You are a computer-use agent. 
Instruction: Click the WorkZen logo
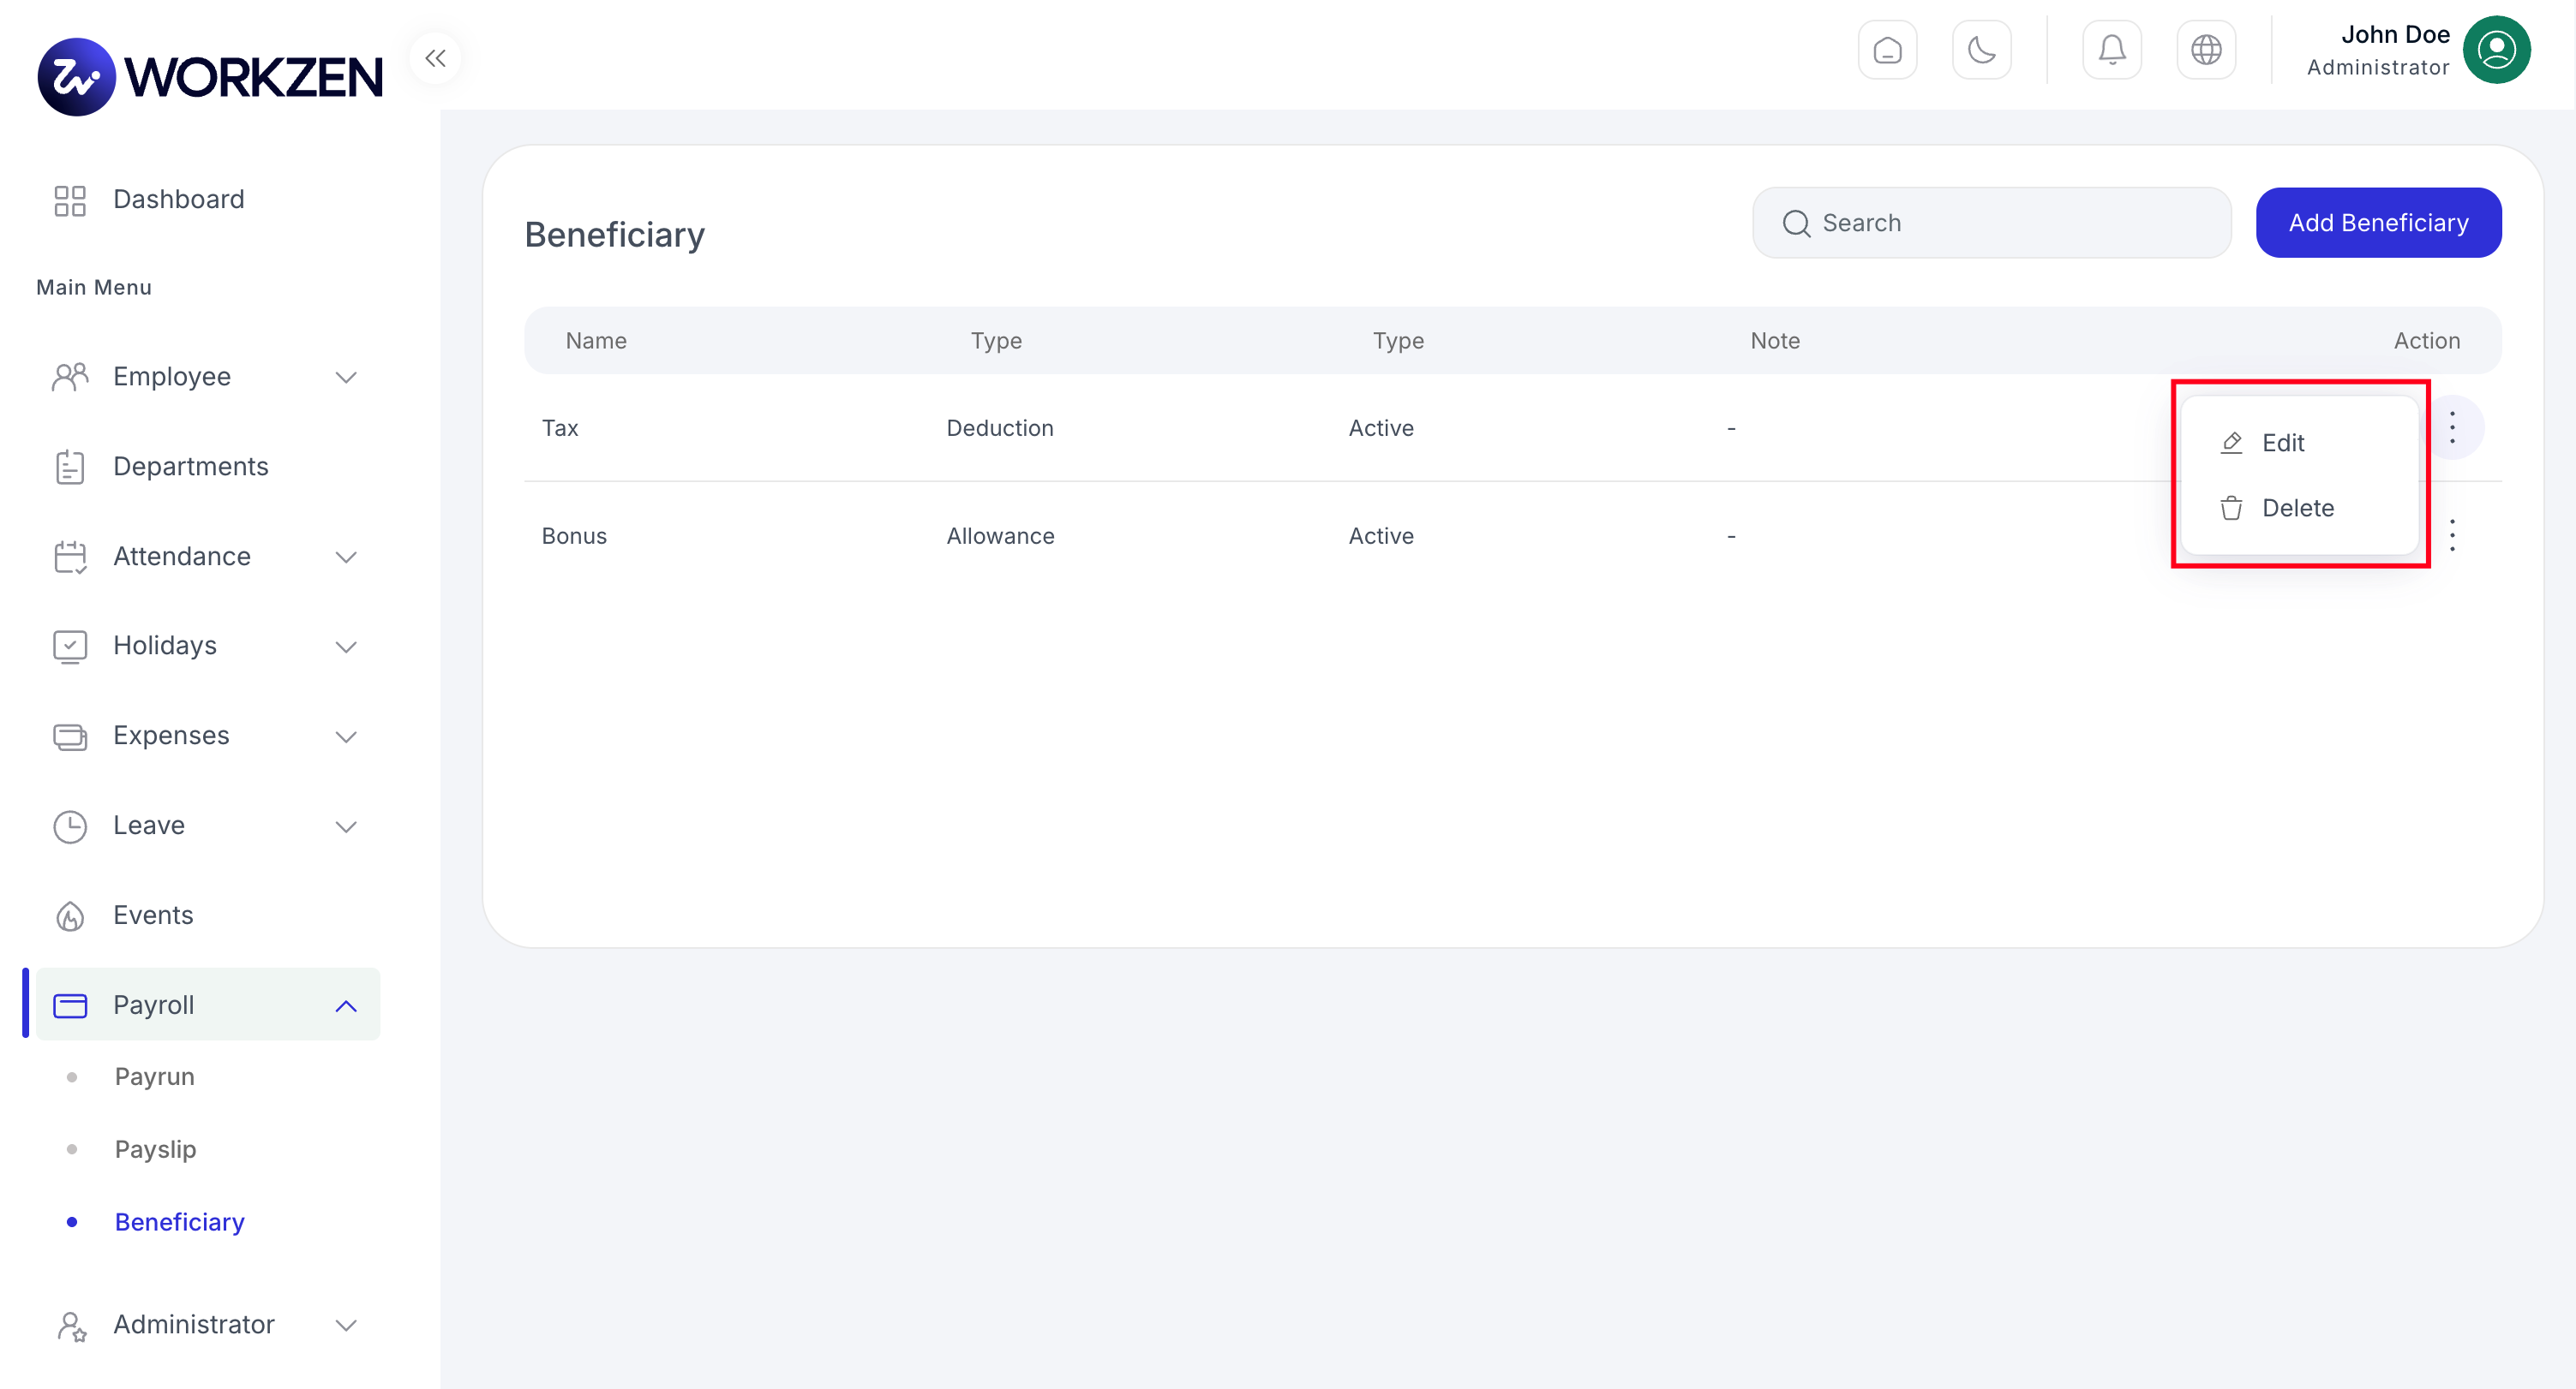(x=210, y=77)
